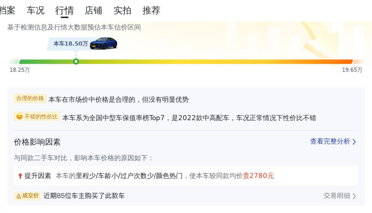Click the smiley face 不错的性价比 badge
Viewport: 372px width, 213px height.
(x=37, y=116)
